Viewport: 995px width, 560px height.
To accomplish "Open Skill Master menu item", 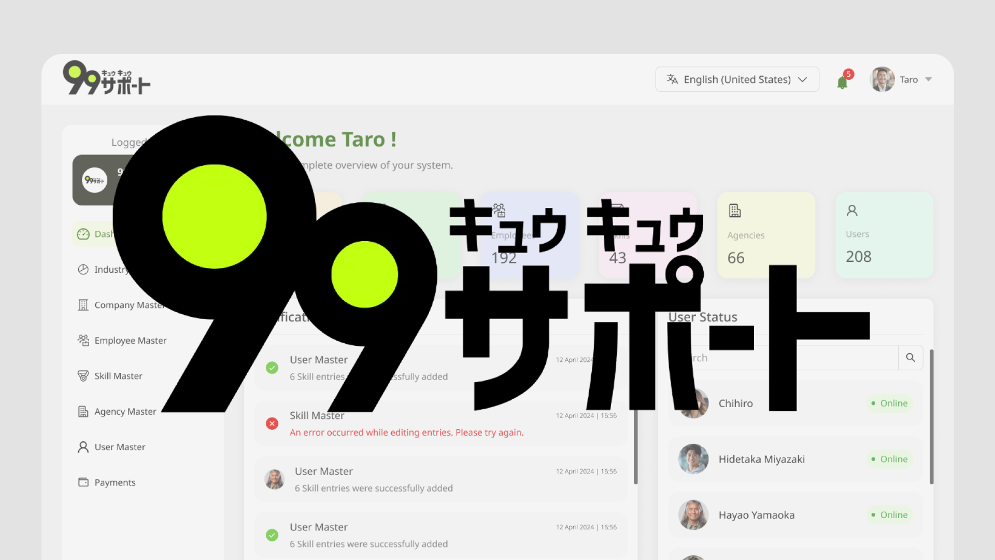I will coord(118,376).
